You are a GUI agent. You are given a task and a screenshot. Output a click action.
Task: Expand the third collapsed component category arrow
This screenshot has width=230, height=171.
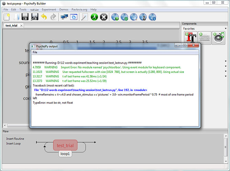[226, 71]
